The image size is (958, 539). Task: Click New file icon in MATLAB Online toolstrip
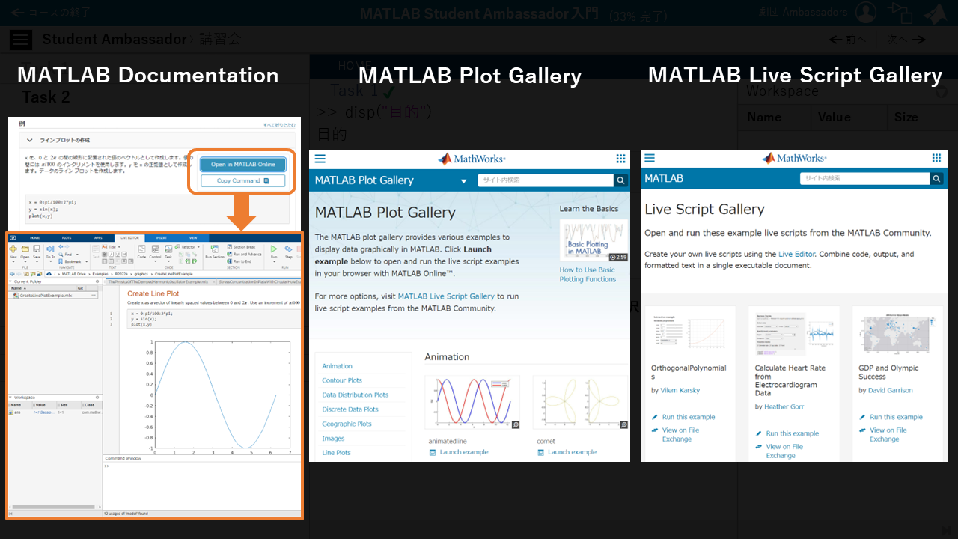[13, 249]
